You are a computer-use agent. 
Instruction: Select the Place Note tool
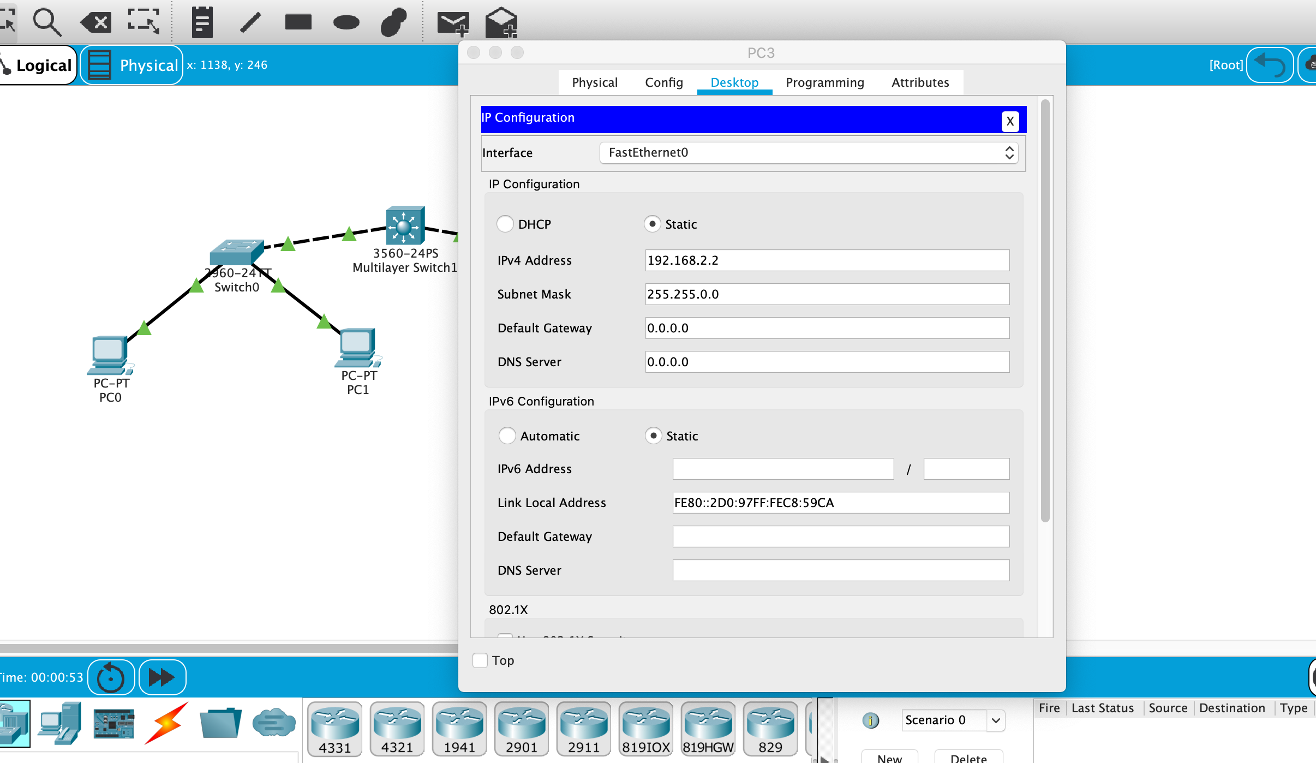tap(202, 22)
